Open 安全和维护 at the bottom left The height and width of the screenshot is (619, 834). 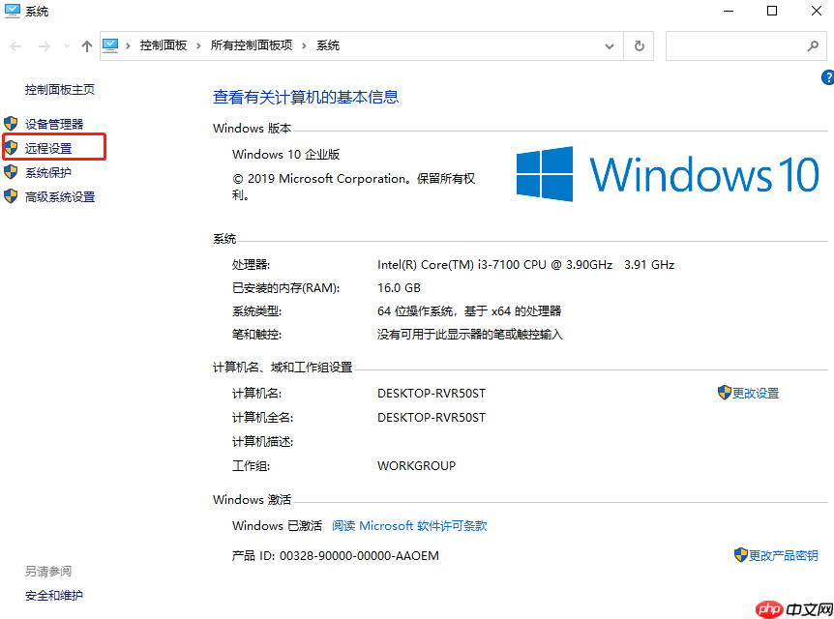pos(53,595)
